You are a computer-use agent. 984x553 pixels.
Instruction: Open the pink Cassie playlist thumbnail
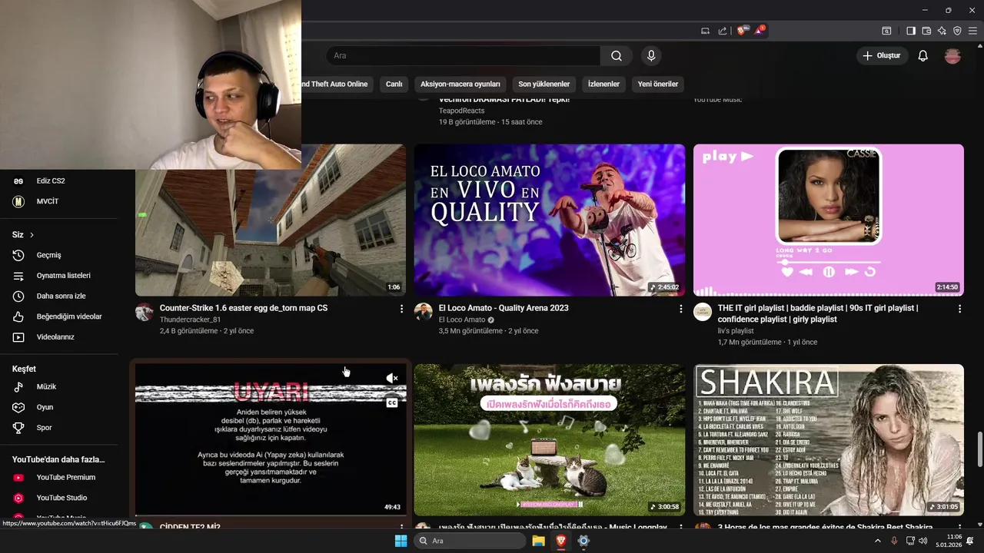click(829, 220)
